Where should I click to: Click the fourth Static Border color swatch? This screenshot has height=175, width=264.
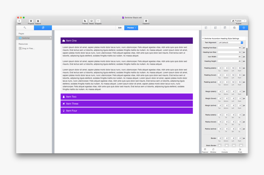pos(241,145)
